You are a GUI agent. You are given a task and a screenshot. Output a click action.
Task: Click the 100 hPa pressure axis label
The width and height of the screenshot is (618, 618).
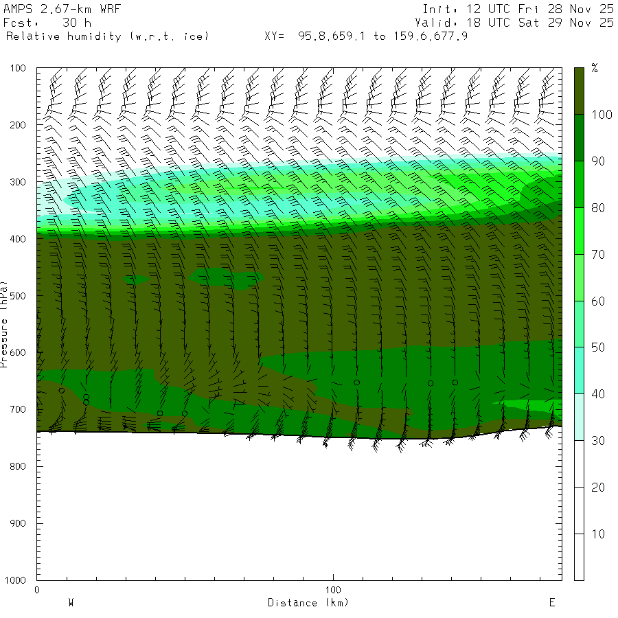click(x=18, y=68)
